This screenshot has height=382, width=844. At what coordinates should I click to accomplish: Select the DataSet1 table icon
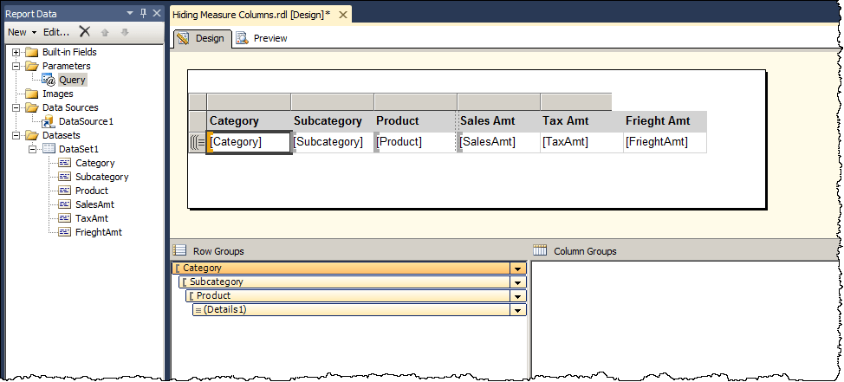coord(49,148)
